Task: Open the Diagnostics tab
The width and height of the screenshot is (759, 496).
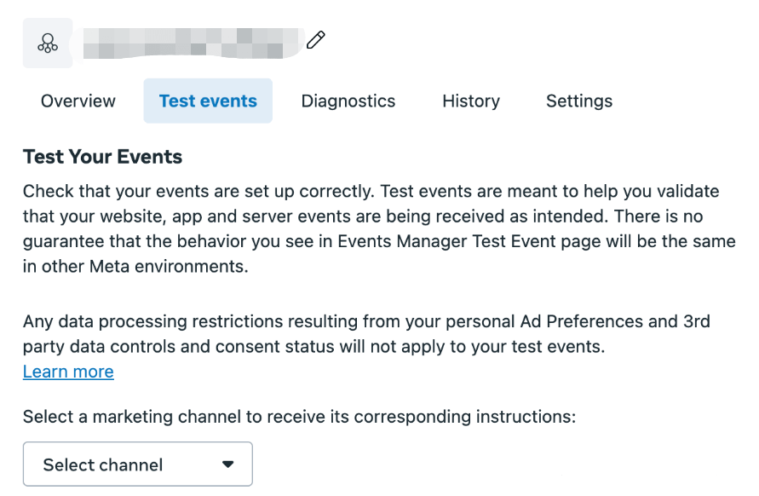Action: pos(348,101)
